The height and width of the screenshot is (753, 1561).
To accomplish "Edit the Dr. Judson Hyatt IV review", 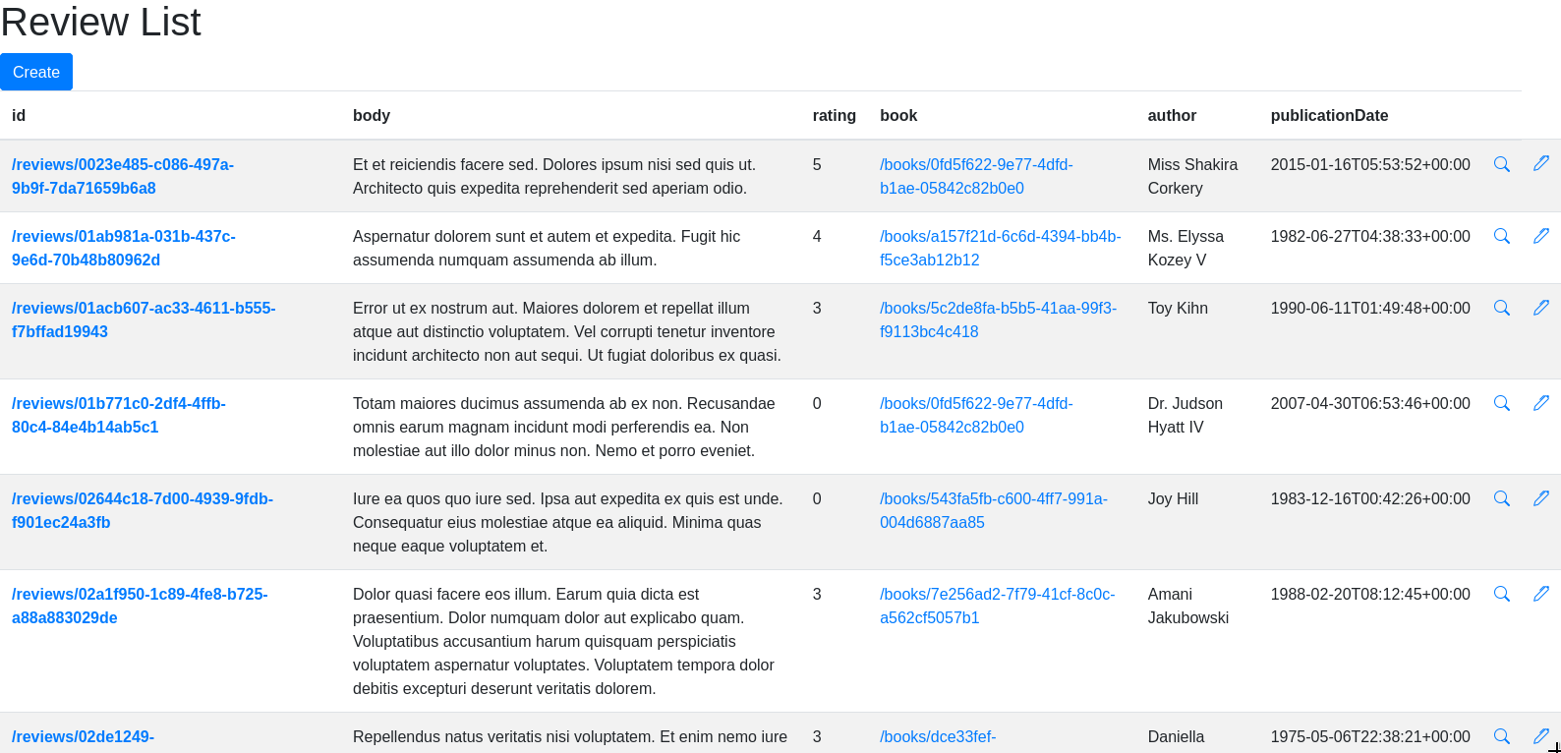I will [x=1540, y=402].
